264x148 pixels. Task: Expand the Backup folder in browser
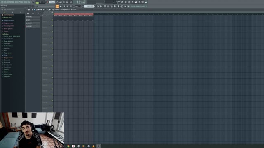pos(6,34)
